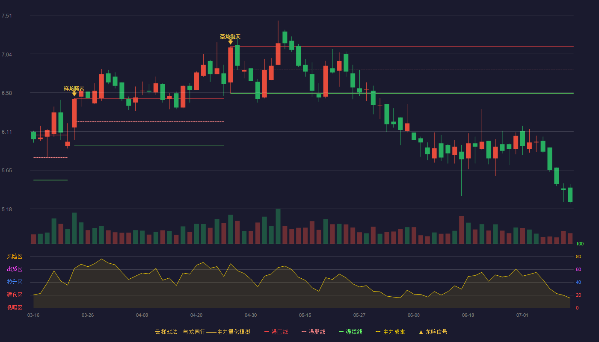Click the 祥龙腾云 signal arrow marker

pyautogui.click(x=74, y=94)
